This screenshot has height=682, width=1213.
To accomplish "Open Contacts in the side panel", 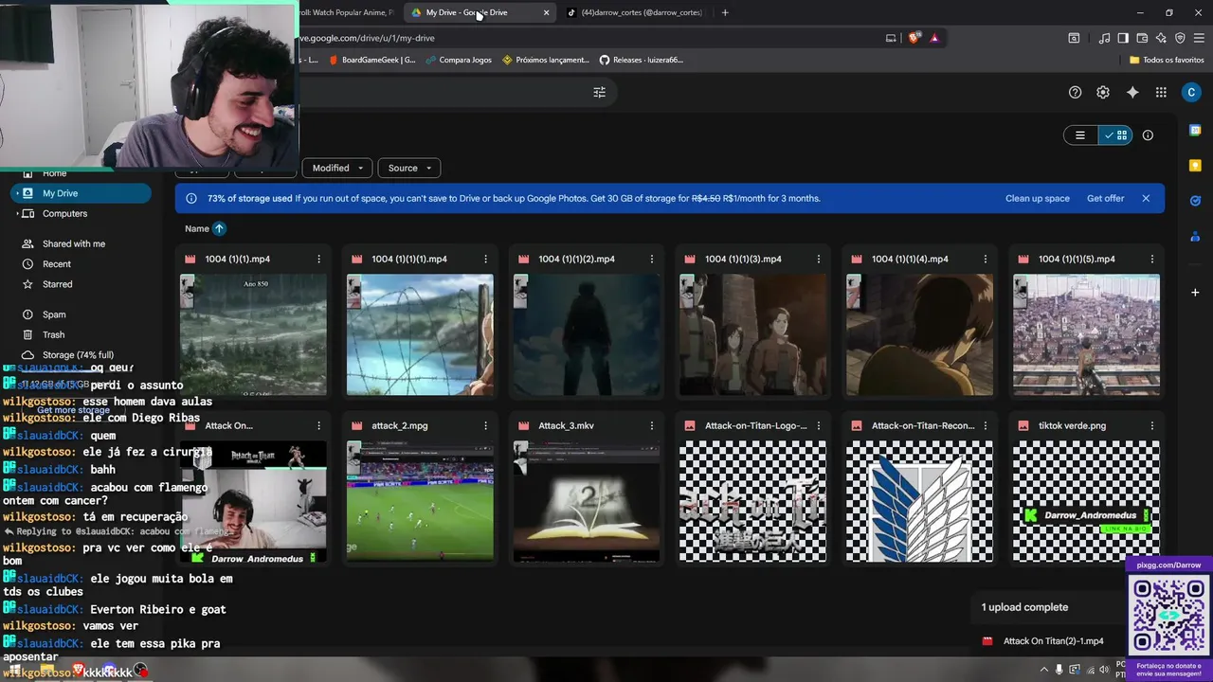I will tap(1195, 237).
